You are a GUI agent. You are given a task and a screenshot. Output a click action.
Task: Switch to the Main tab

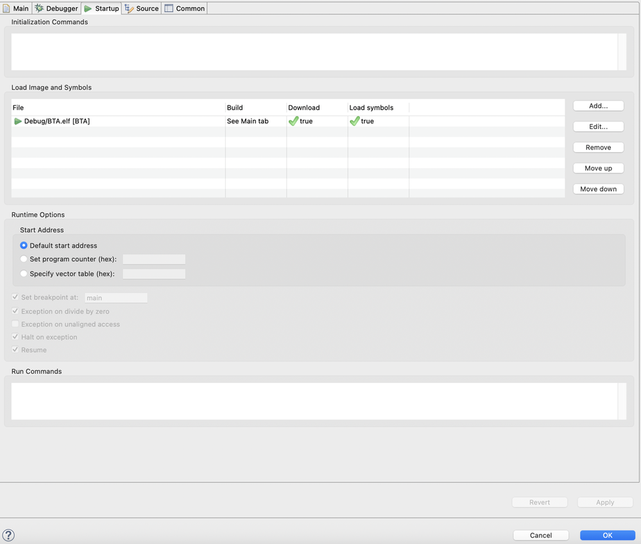[x=15, y=8]
